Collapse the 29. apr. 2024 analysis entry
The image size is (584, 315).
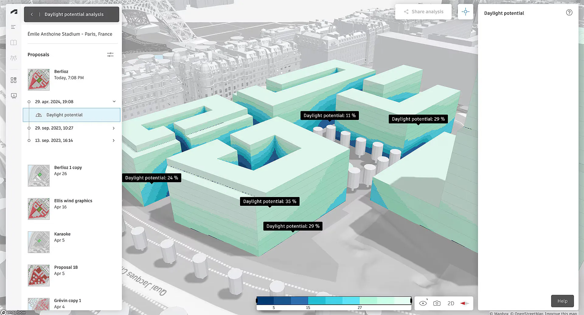(x=114, y=102)
